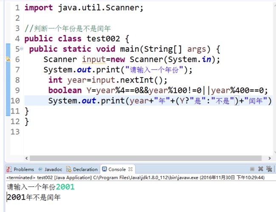Click the new keyword on line 6
The image size is (276, 212).
pyautogui.click(x=118, y=60)
